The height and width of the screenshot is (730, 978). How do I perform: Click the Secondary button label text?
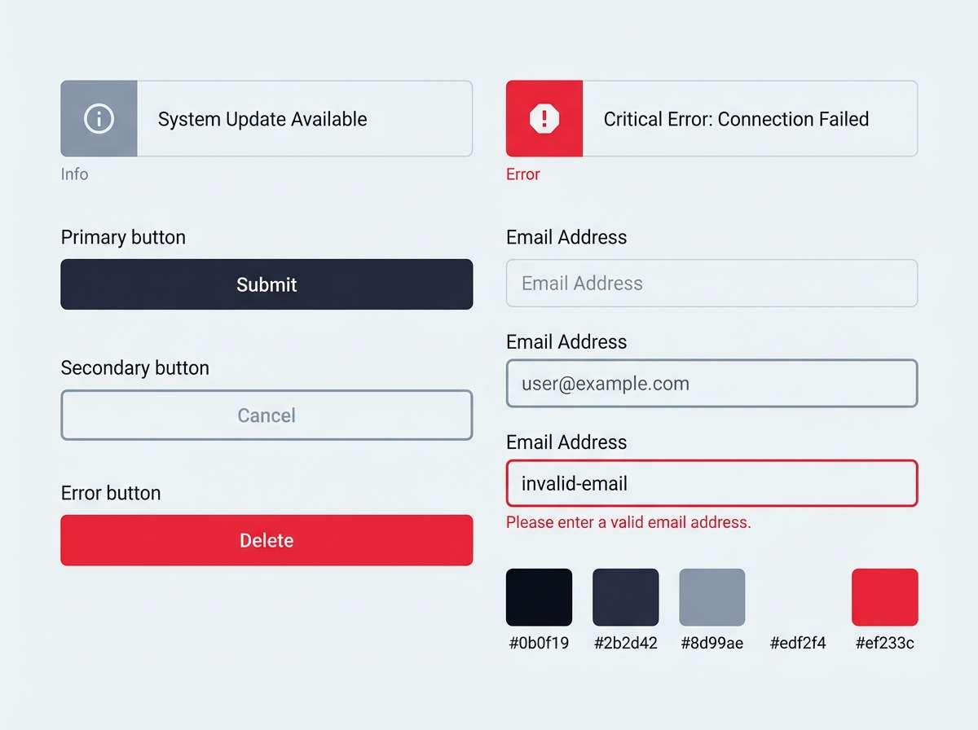point(135,367)
